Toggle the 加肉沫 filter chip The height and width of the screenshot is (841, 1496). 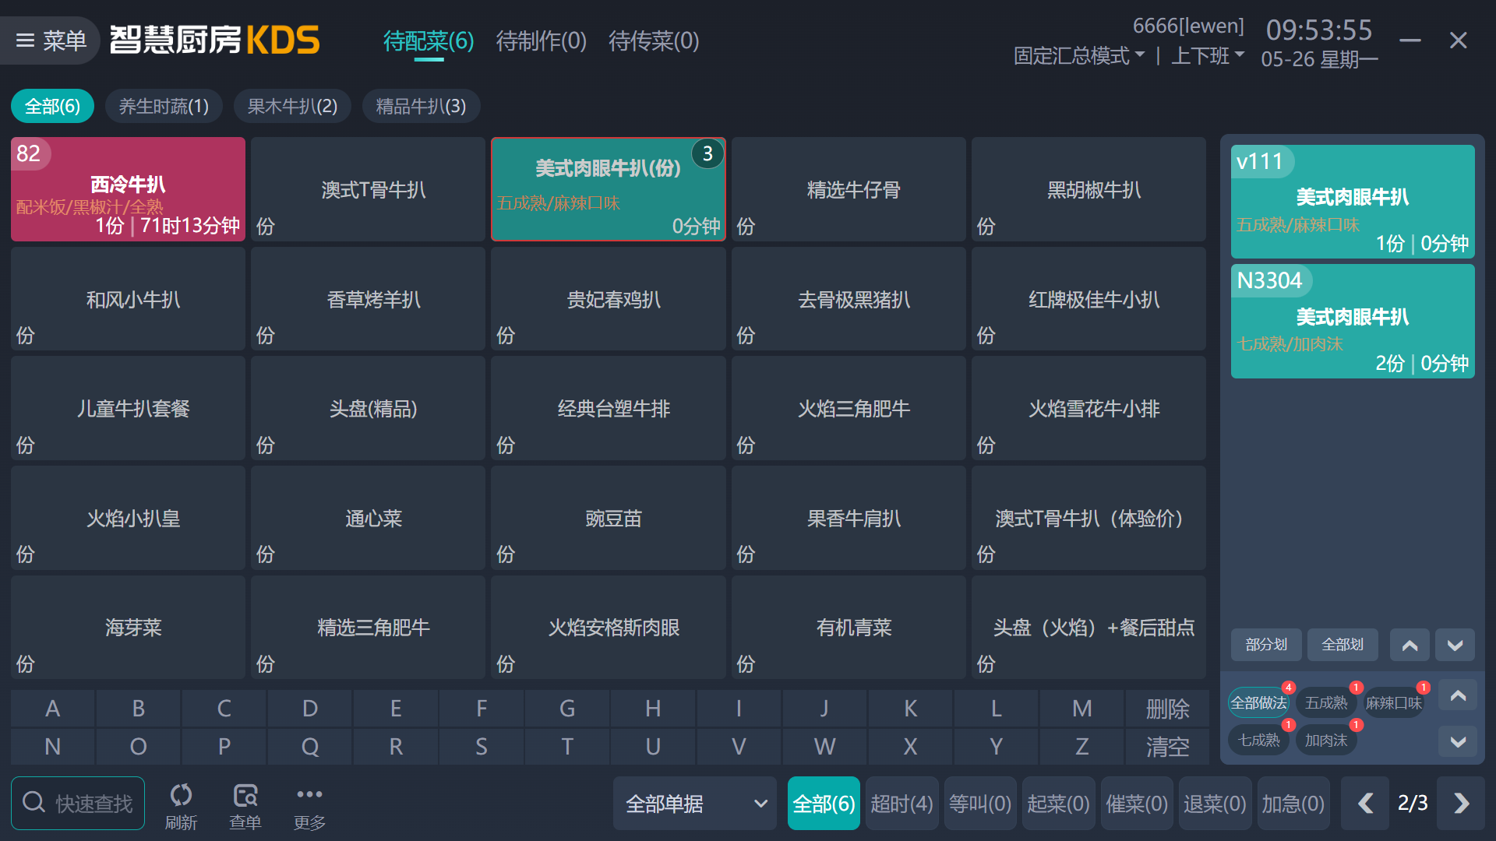tap(1326, 740)
